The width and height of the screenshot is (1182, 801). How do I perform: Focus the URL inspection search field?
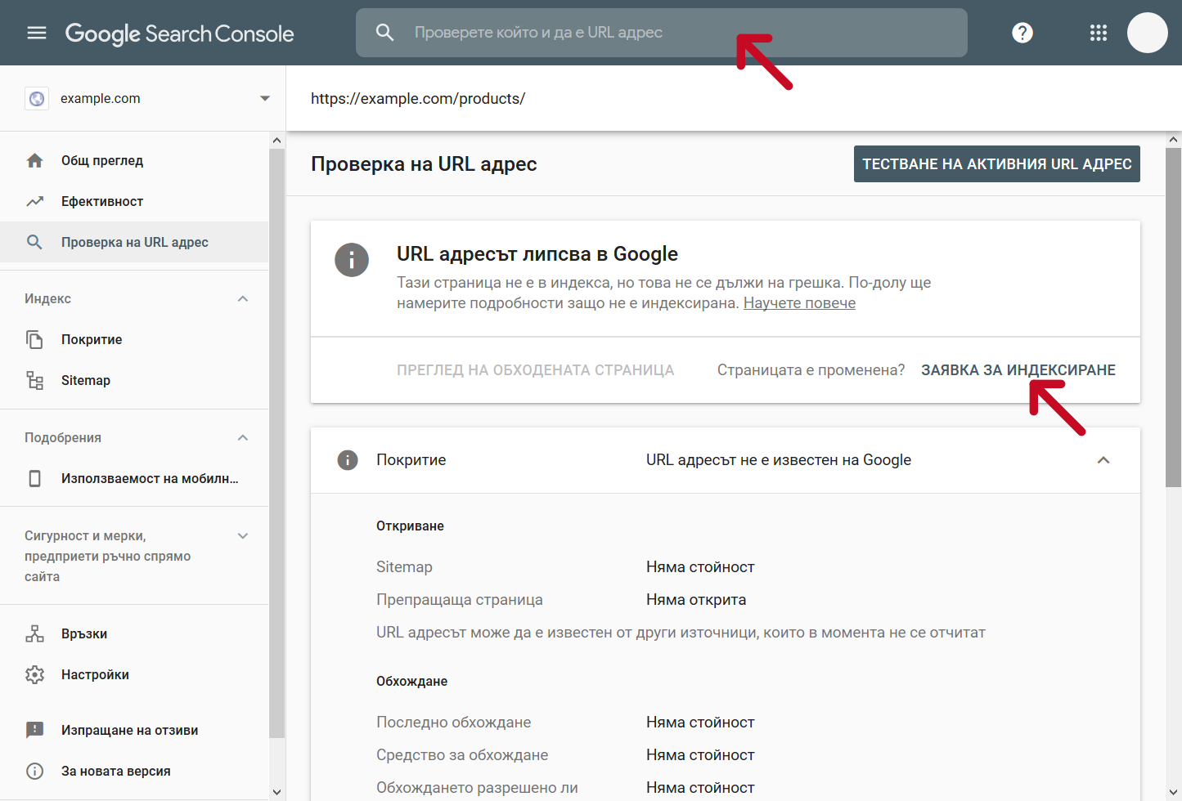(661, 33)
